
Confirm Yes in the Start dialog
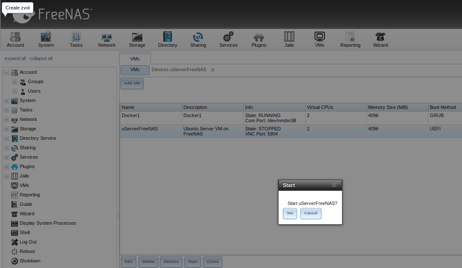point(290,214)
